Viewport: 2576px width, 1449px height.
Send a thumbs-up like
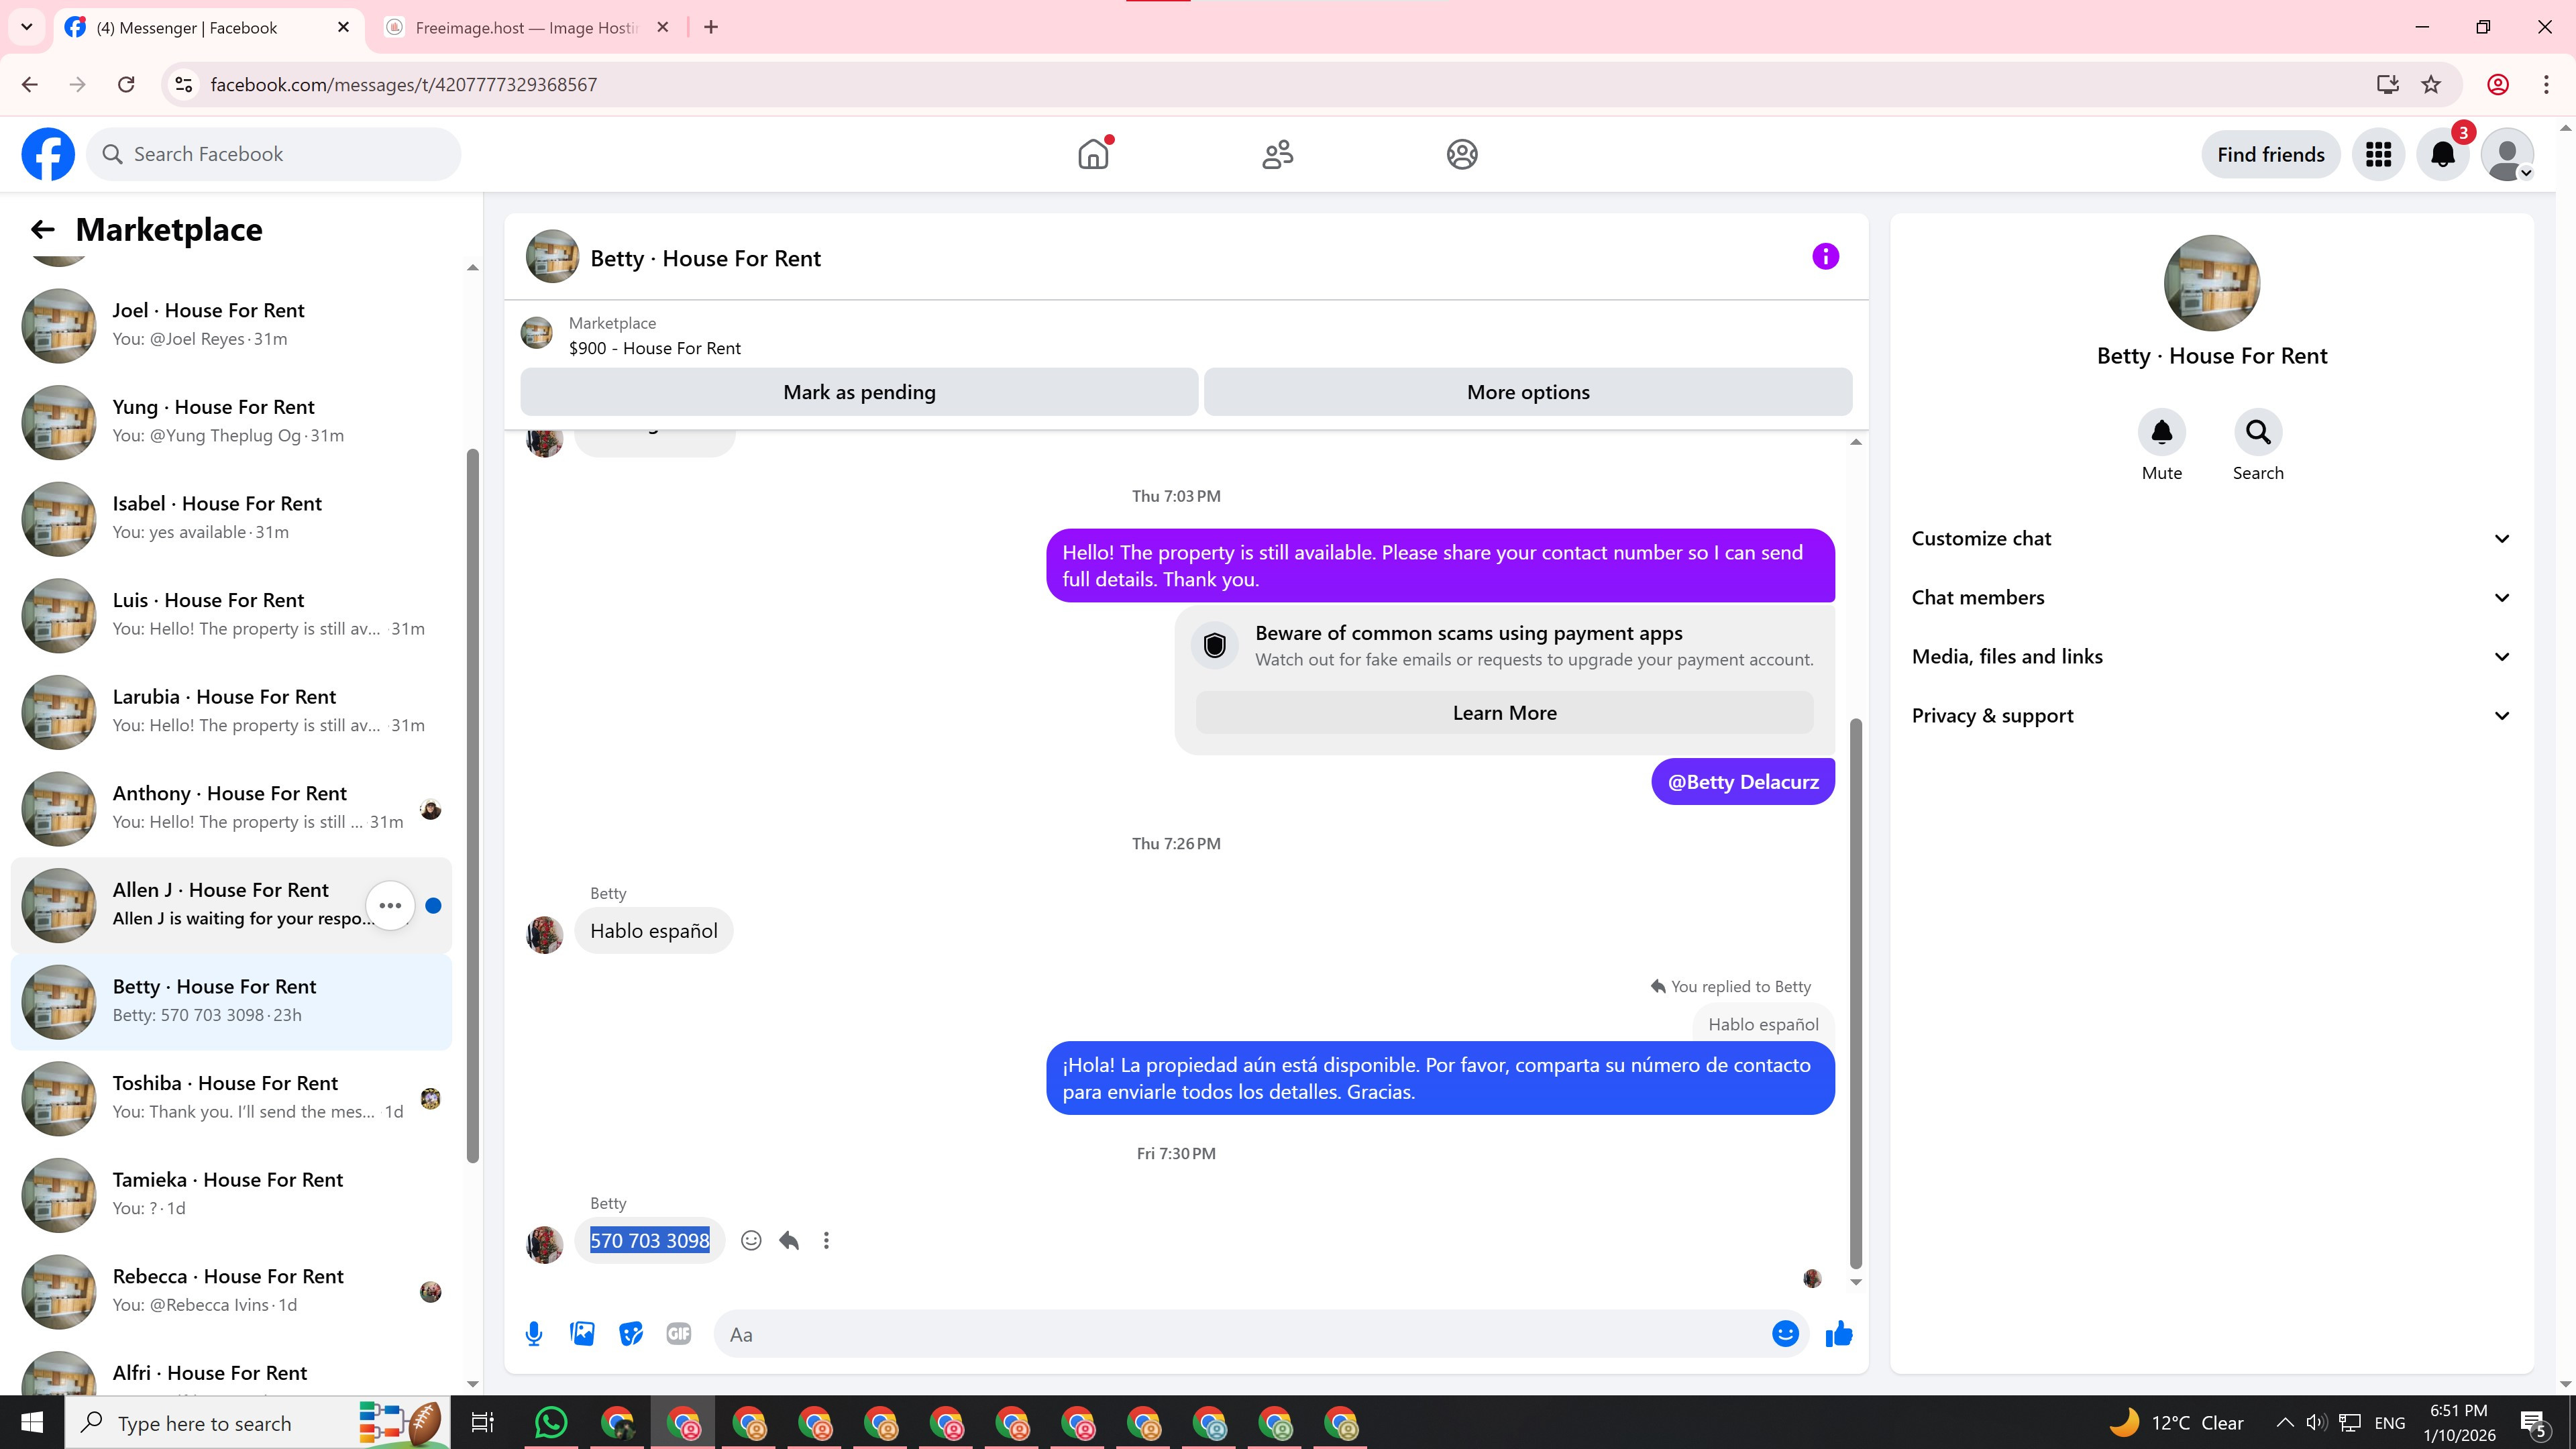coord(1838,1334)
